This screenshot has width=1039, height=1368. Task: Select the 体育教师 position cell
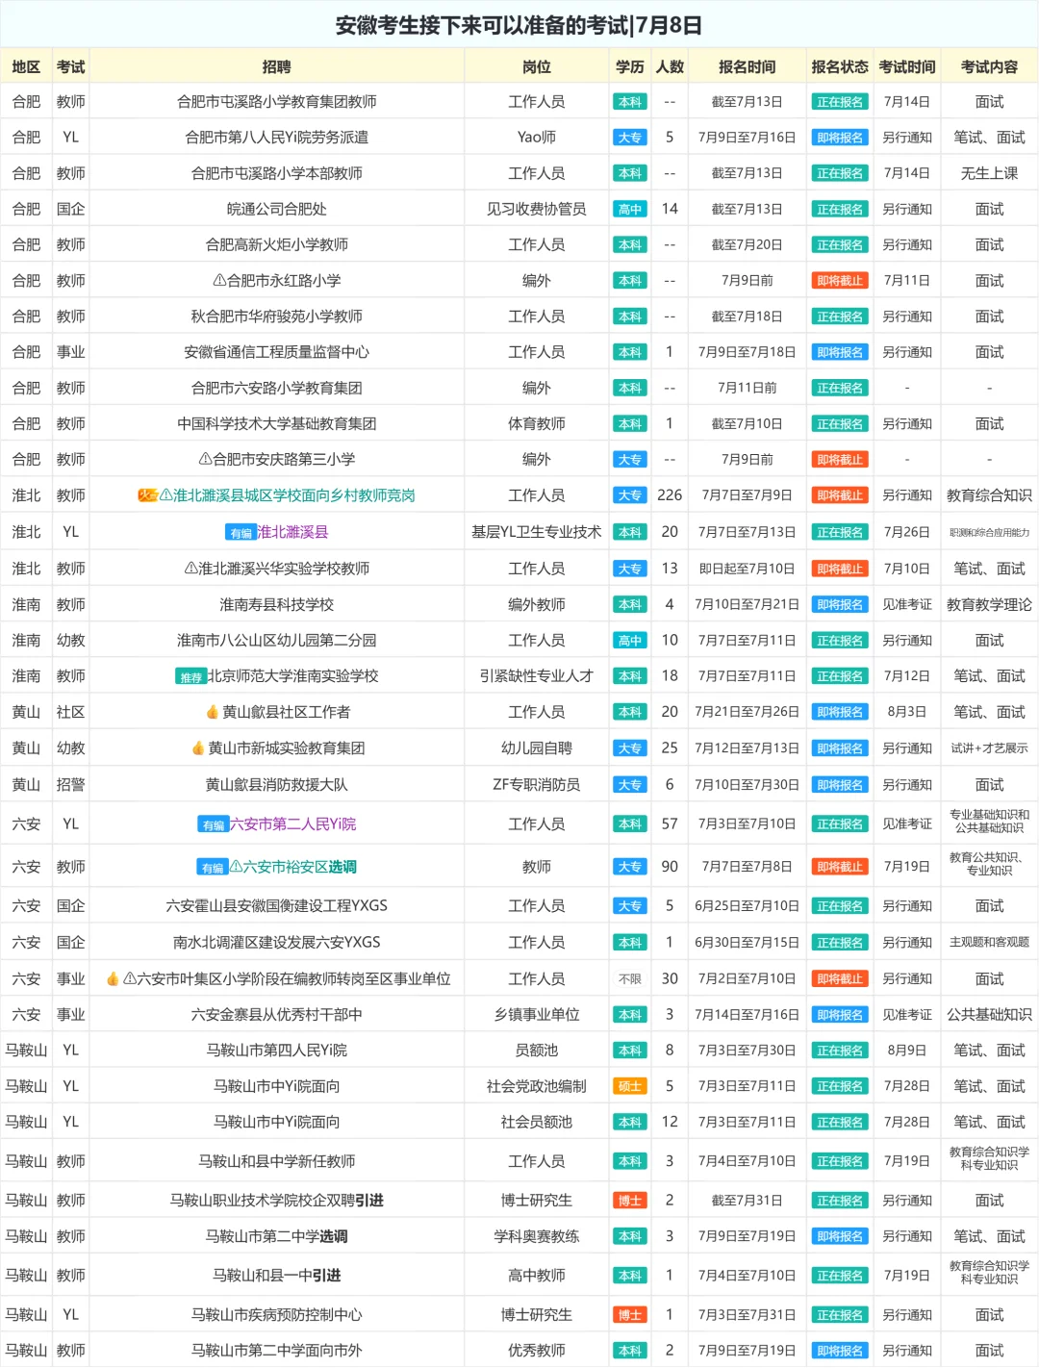(537, 423)
